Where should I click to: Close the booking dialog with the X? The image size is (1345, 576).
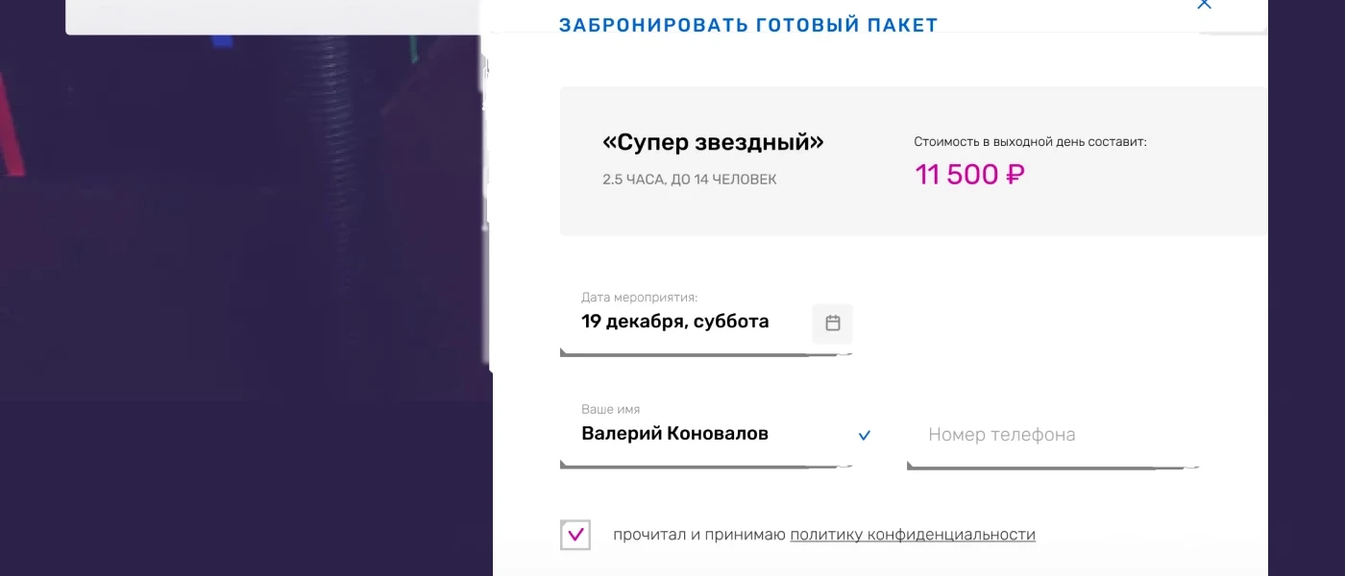1204,5
